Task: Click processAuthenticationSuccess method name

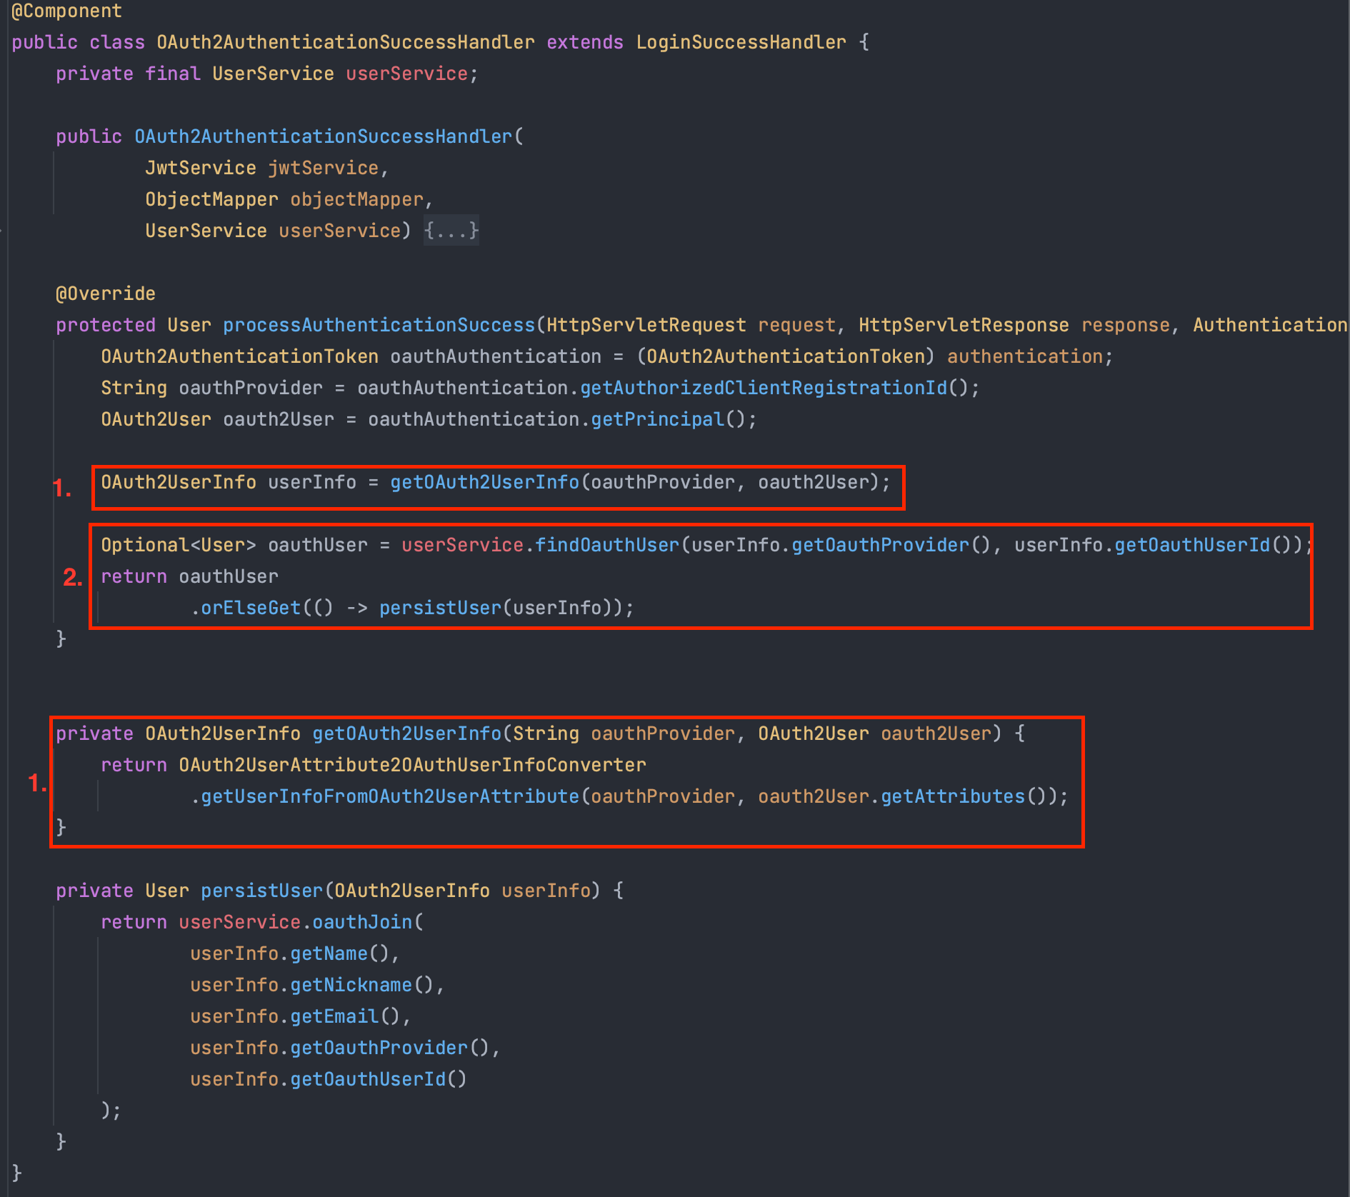Action: 379,325
